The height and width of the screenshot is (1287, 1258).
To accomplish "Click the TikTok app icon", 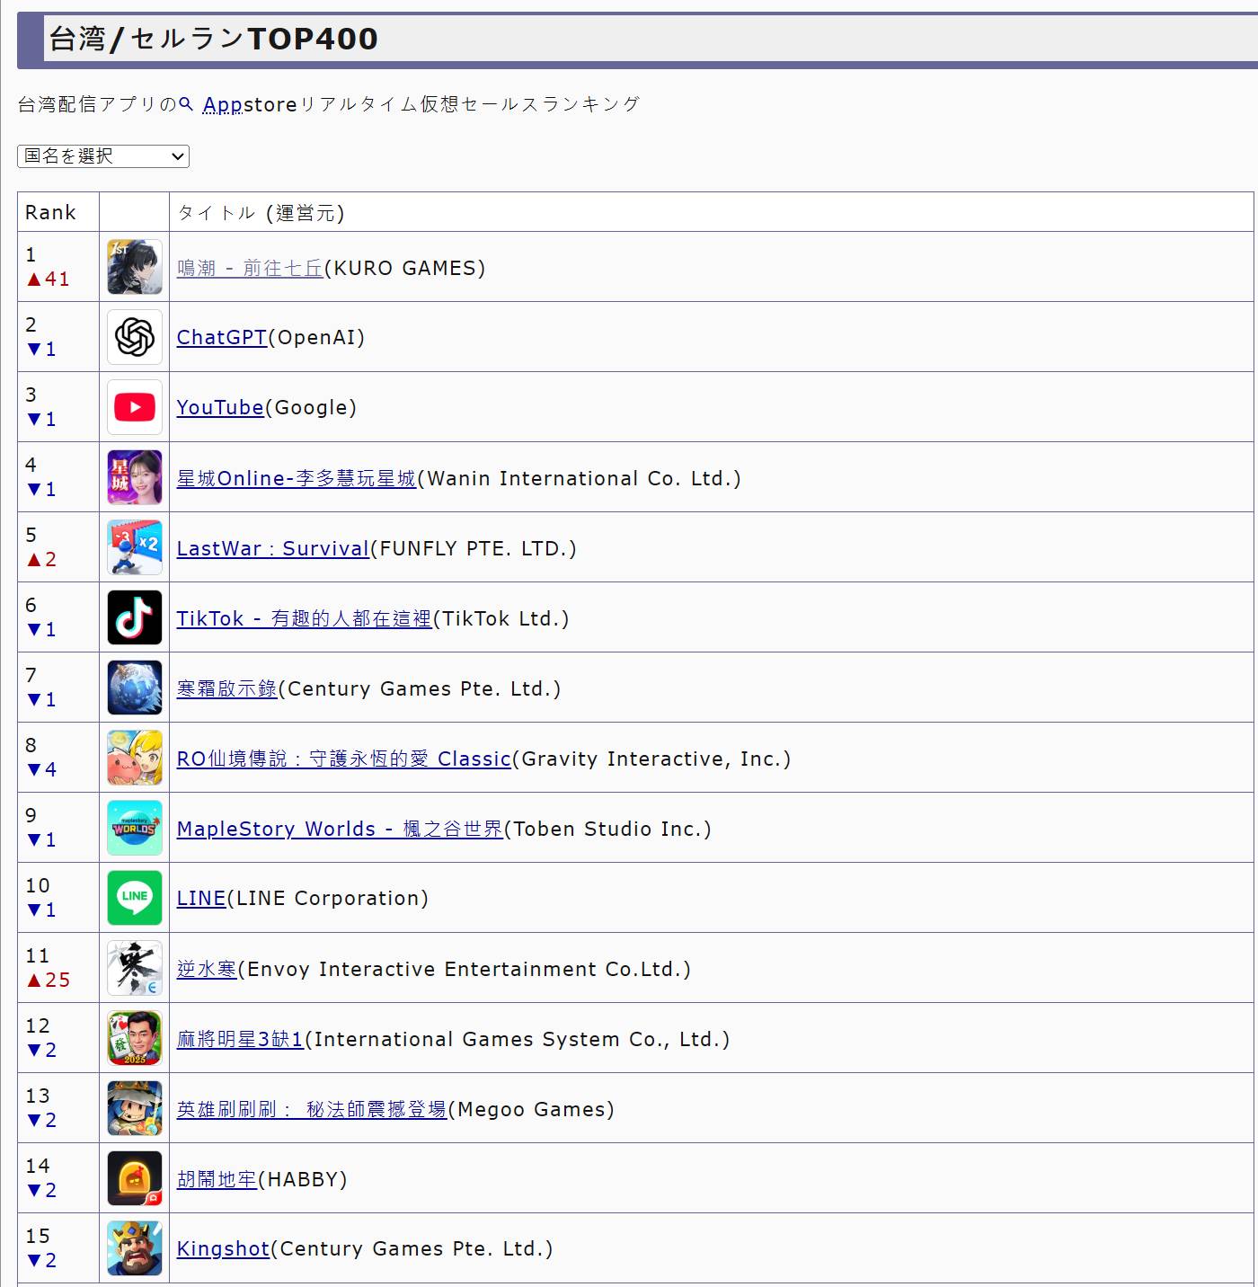I will click(135, 617).
